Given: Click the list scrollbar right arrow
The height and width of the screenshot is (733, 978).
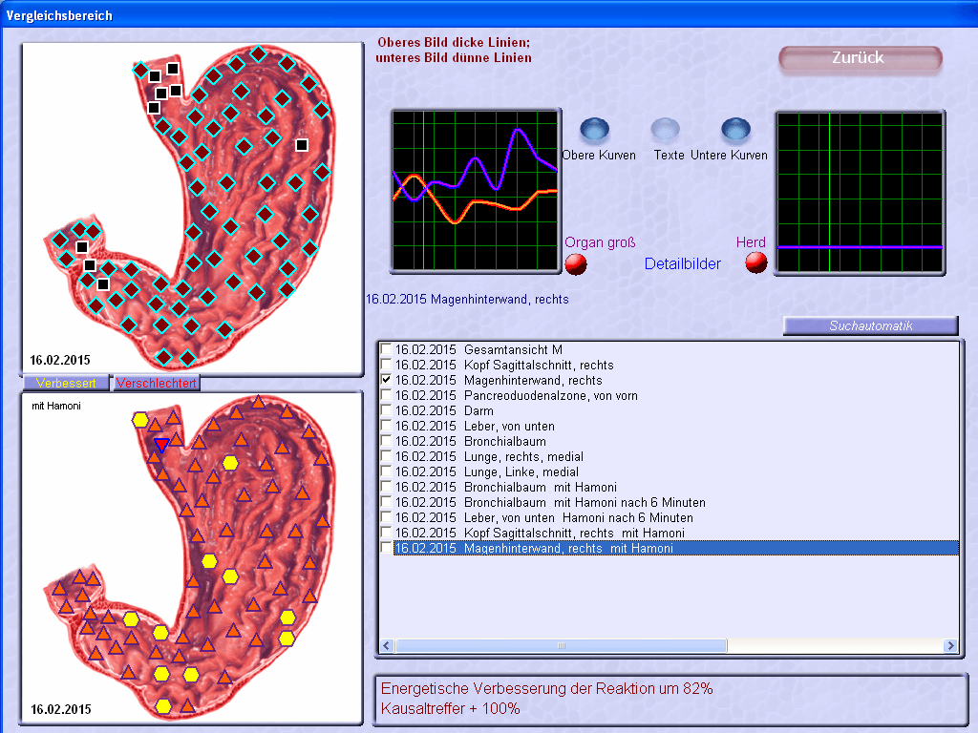Looking at the screenshot, I should [950, 646].
